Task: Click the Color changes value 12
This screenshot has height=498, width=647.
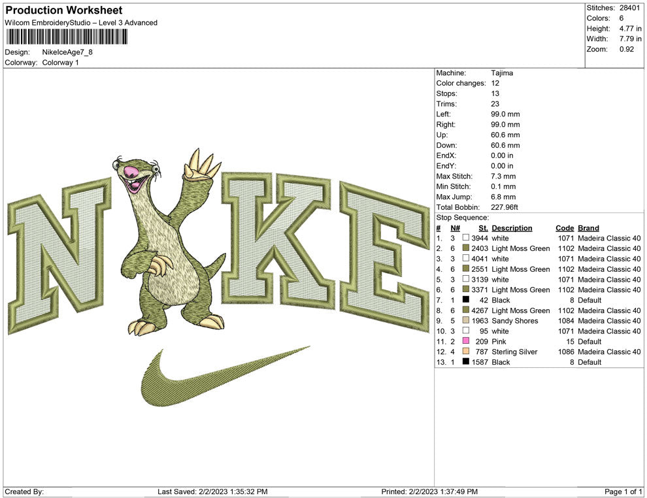Action: (495, 83)
